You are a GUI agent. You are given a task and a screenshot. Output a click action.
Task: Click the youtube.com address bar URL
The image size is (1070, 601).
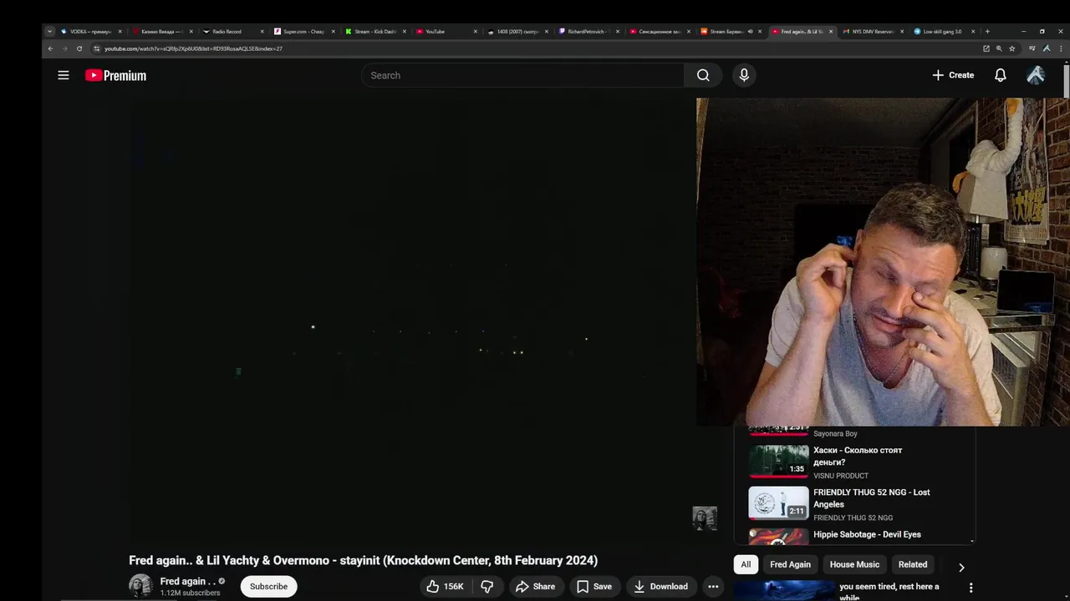pos(193,48)
